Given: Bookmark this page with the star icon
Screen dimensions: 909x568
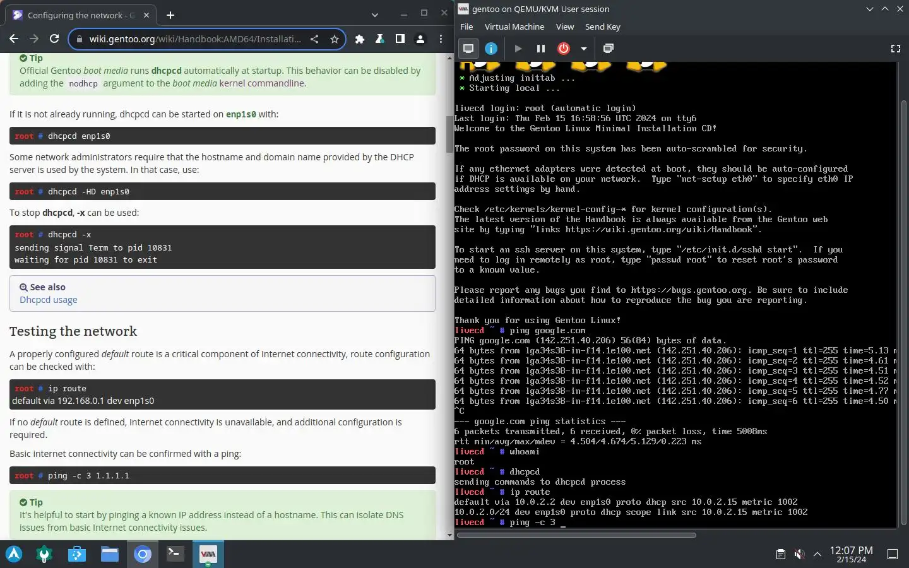Looking at the screenshot, I should [335, 39].
